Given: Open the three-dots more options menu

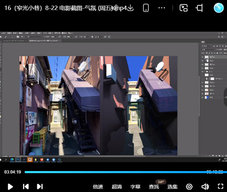Looking at the screenshot, I should coord(162,8).
